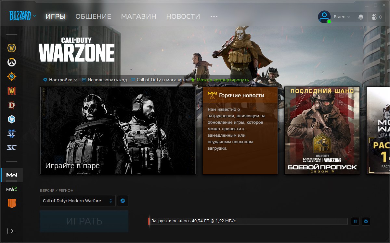Click the region globe button
Viewport: 390px width, 243px height.
pos(123,201)
